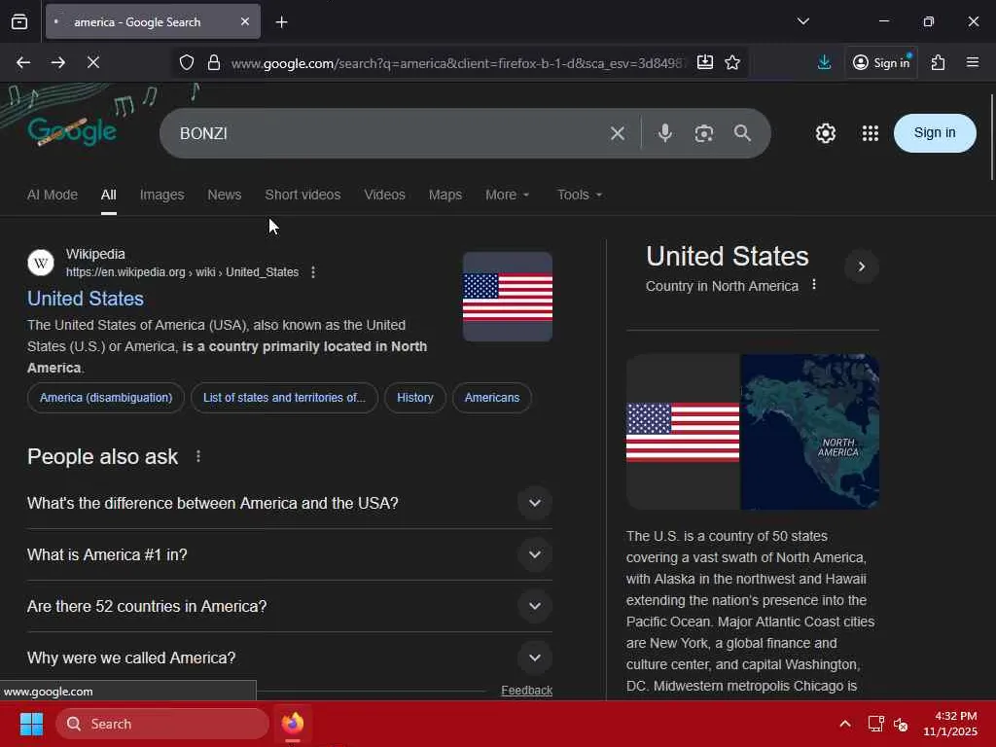Viewport: 996px width, 747px height.
Task: Click the network status tray icon
Action: pos(875,724)
